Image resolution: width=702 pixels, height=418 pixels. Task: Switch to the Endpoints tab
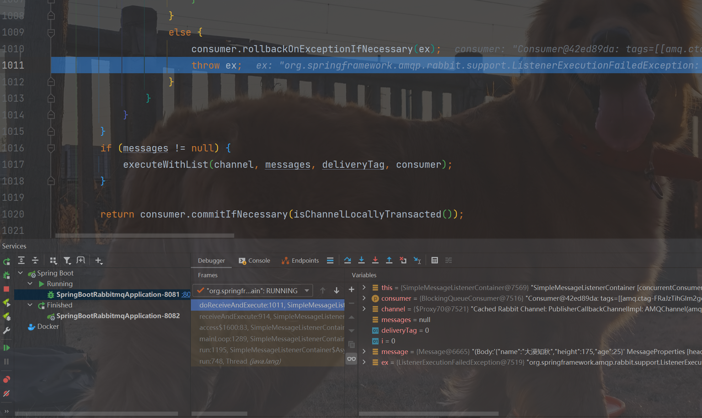coord(300,261)
